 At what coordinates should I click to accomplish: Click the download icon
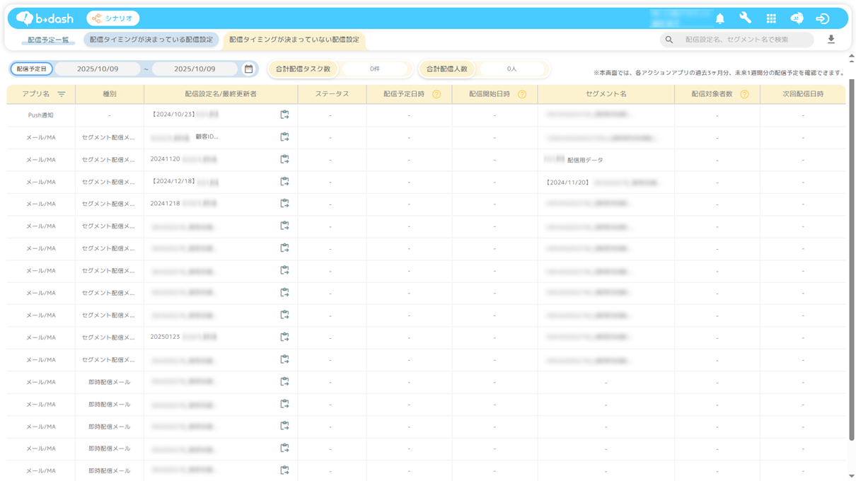[831, 40]
